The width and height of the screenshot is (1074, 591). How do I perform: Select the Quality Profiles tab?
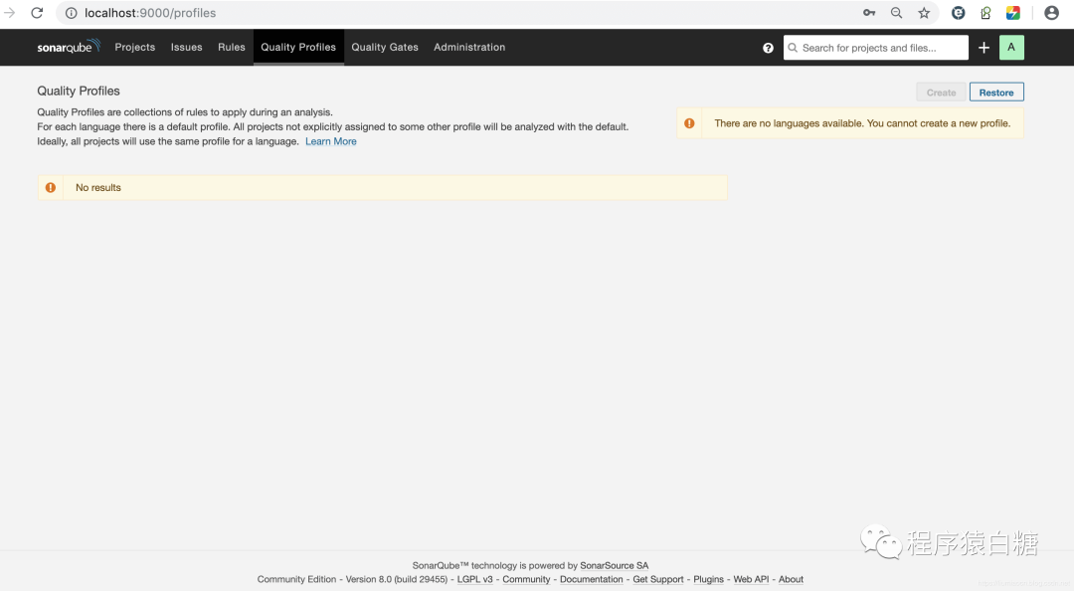coord(298,47)
